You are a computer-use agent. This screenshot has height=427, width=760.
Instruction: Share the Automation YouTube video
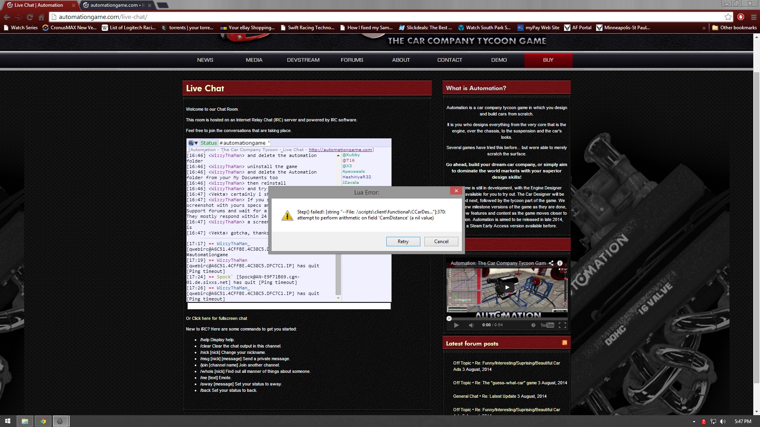(x=551, y=263)
